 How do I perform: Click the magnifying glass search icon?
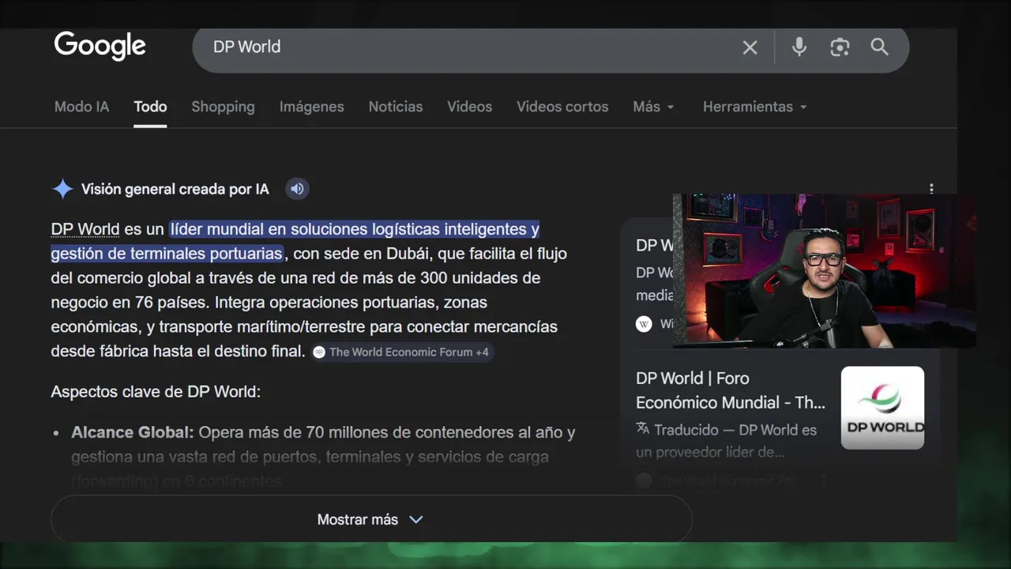coord(880,47)
